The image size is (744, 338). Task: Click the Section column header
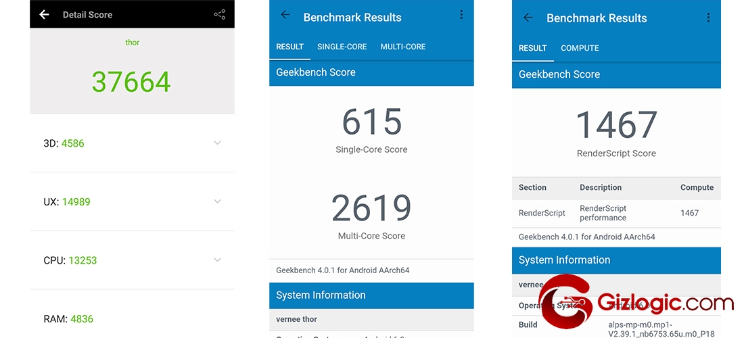(532, 187)
